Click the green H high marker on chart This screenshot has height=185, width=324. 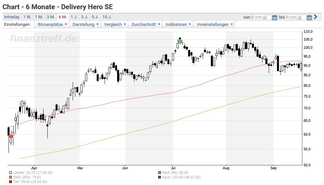click(180, 42)
